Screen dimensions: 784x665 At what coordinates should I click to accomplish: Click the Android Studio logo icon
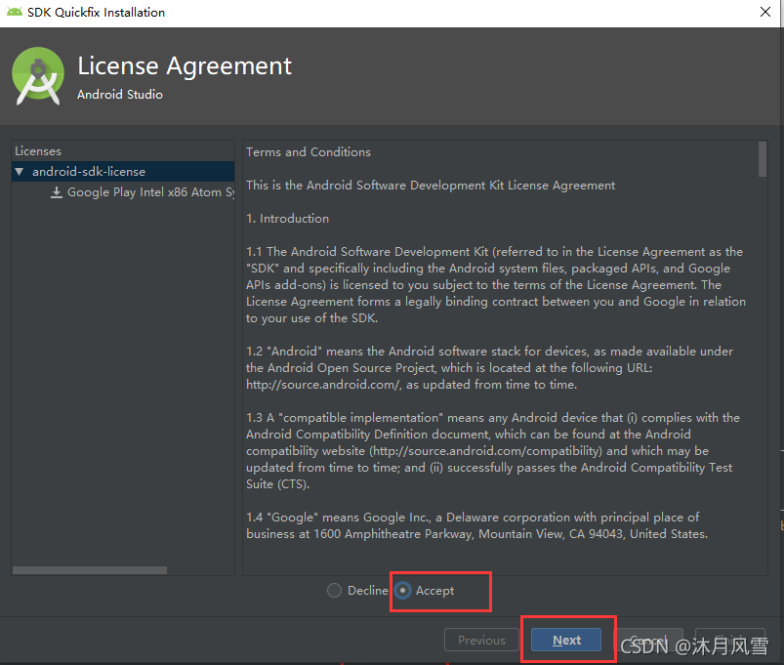tap(38, 76)
